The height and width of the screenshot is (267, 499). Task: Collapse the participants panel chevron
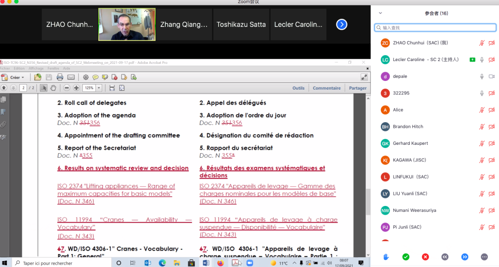click(380, 13)
